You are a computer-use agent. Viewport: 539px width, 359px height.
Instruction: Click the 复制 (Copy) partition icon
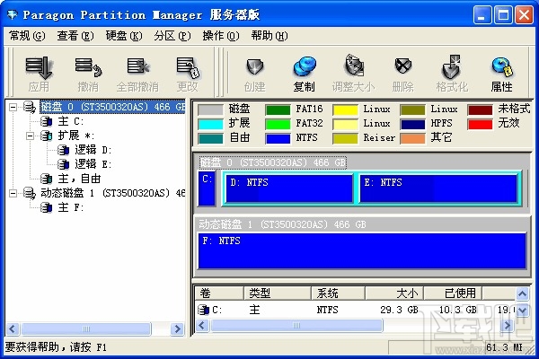(x=305, y=66)
